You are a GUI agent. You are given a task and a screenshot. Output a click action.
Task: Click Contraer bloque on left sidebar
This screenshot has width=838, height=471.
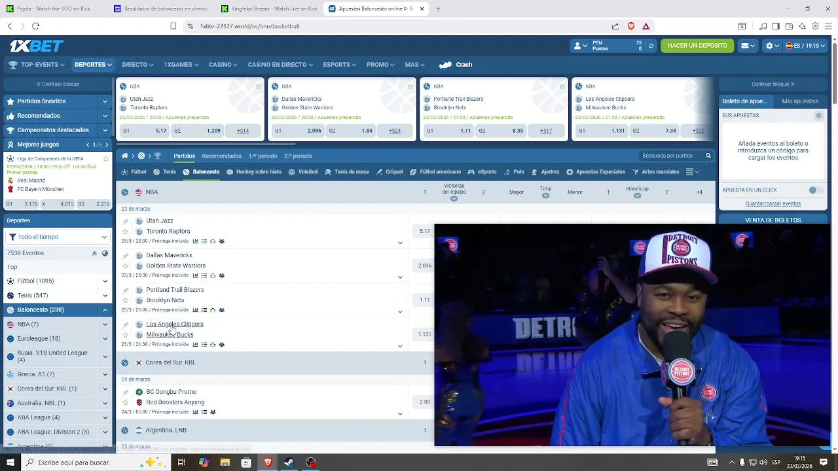(x=58, y=84)
